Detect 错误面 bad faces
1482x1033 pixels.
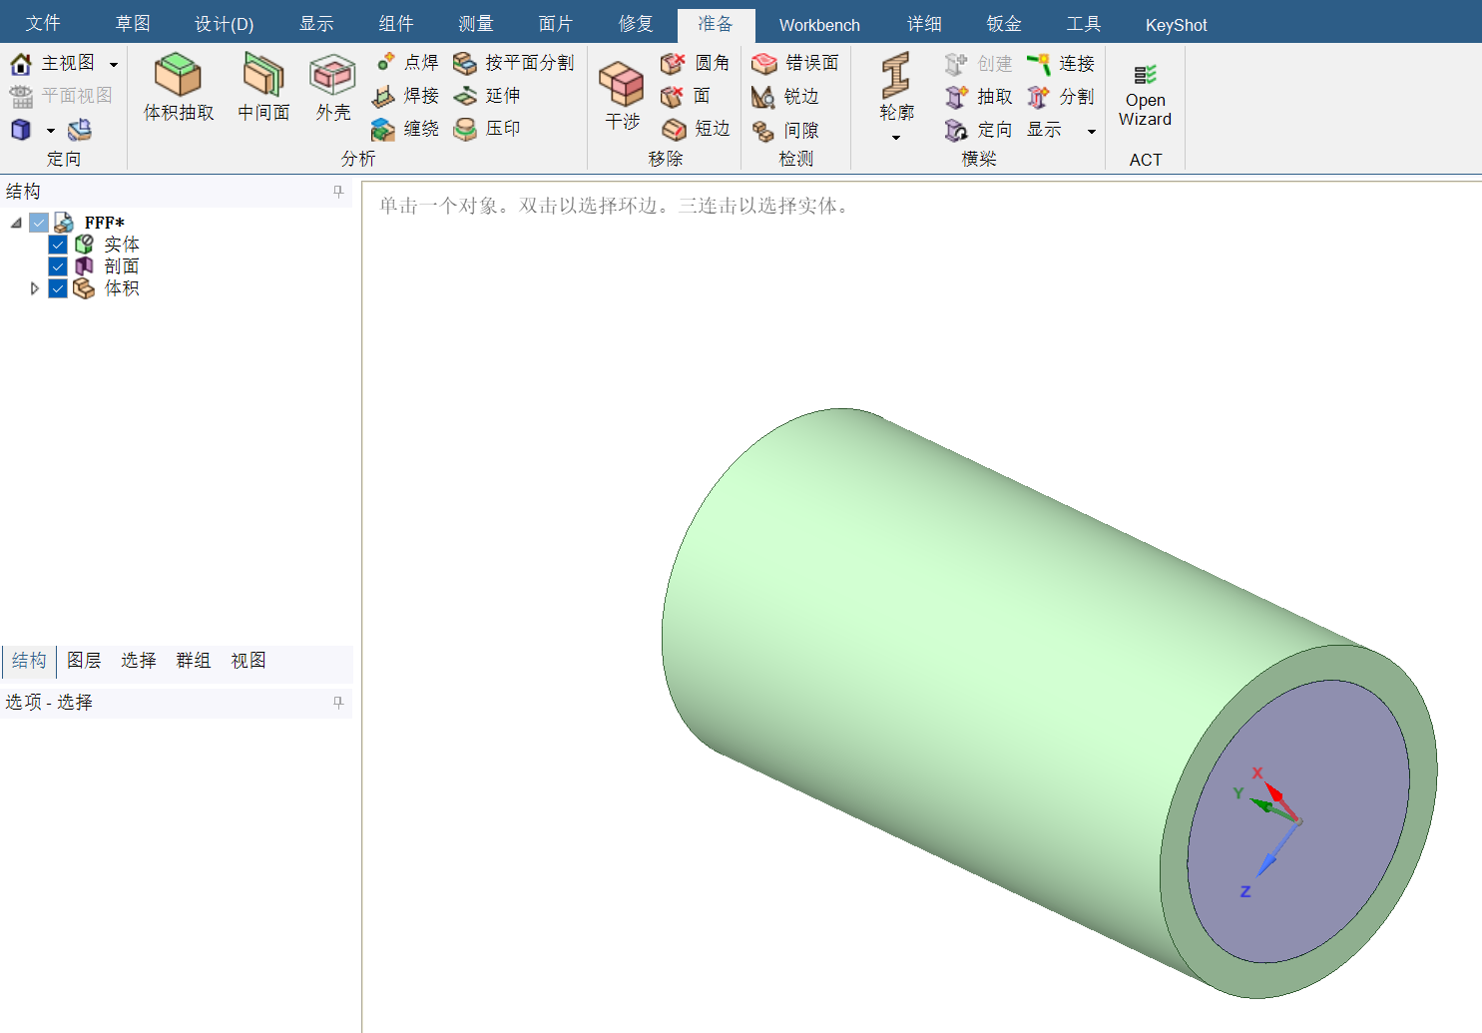[x=795, y=63]
